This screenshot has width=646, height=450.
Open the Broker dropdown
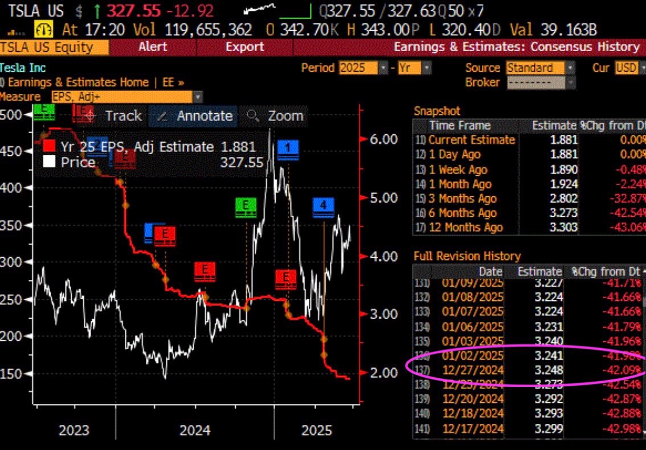pyautogui.click(x=541, y=83)
